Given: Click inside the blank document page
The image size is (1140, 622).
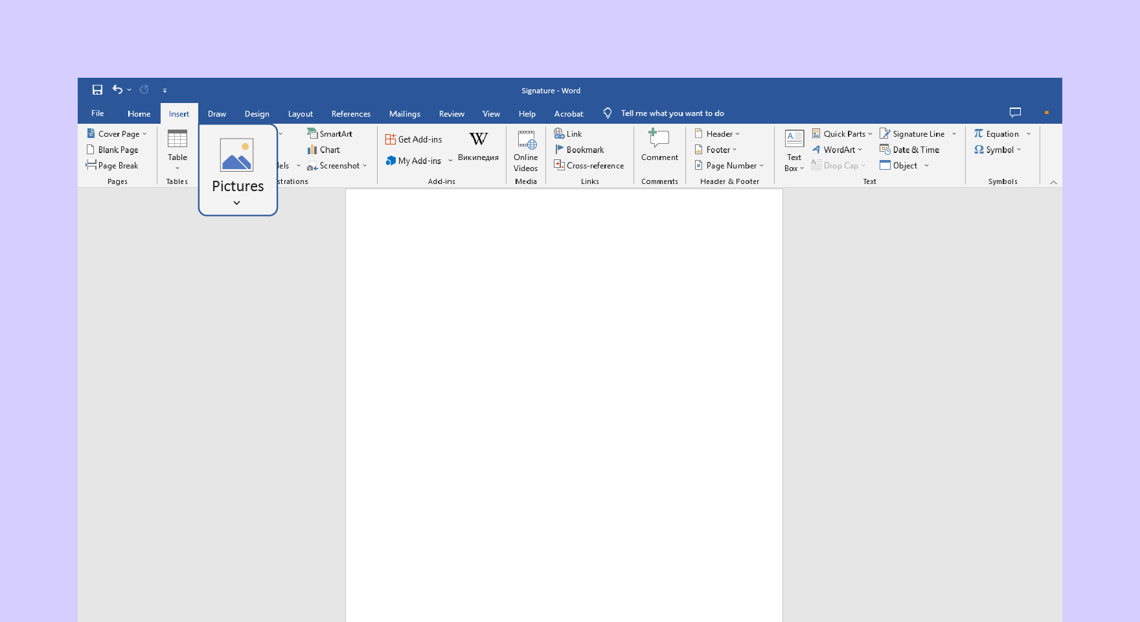Looking at the screenshot, I should 564,406.
